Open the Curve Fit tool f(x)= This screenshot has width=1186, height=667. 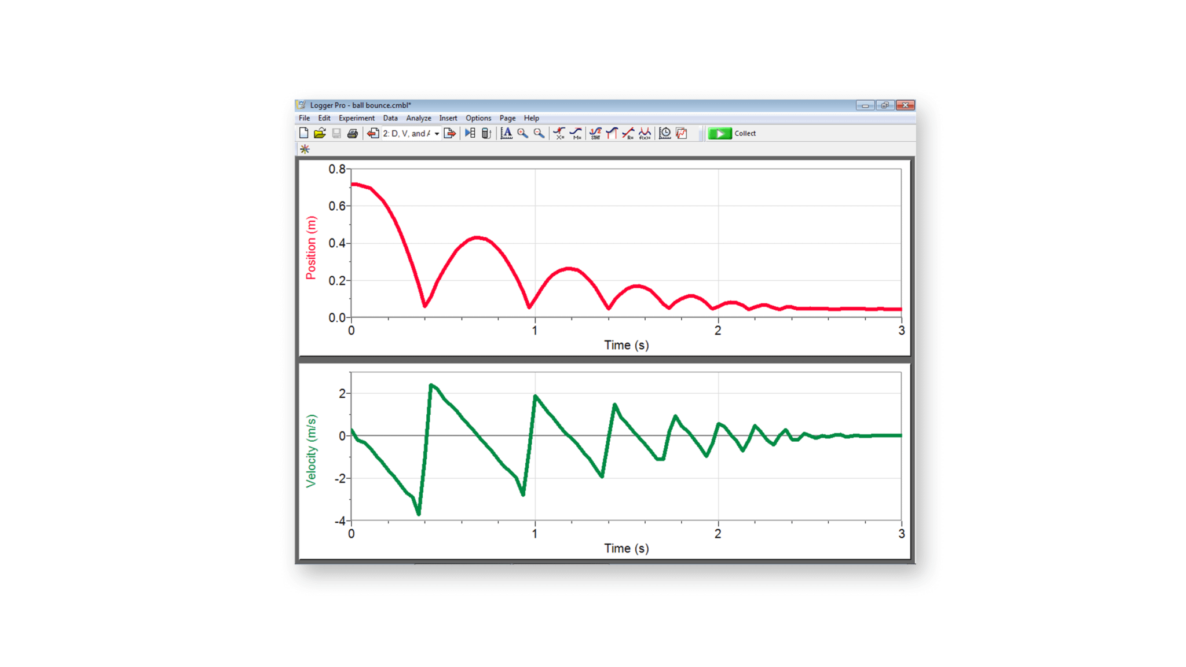(646, 135)
